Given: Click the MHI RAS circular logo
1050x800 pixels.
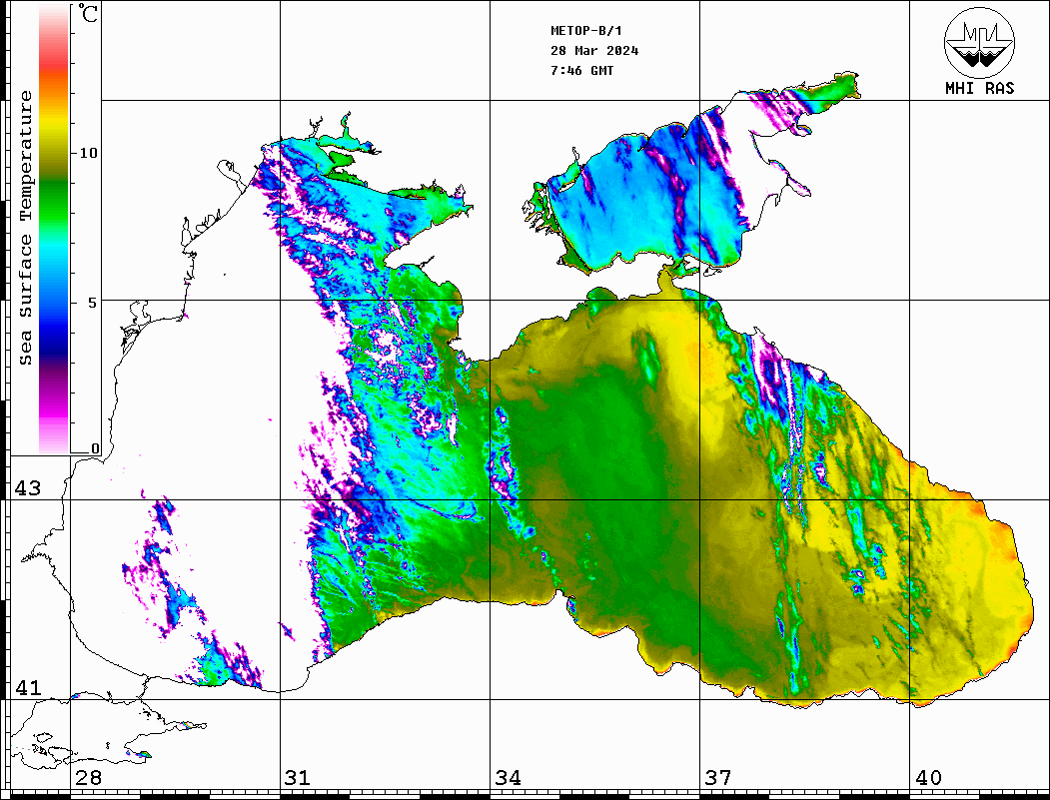Looking at the screenshot, I should click(979, 42).
